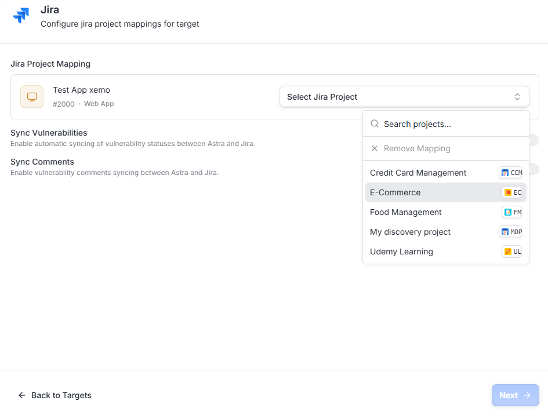Click the dropdown chevron arrows
Image resolution: width=548 pixels, height=419 pixels.
[517, 97]
